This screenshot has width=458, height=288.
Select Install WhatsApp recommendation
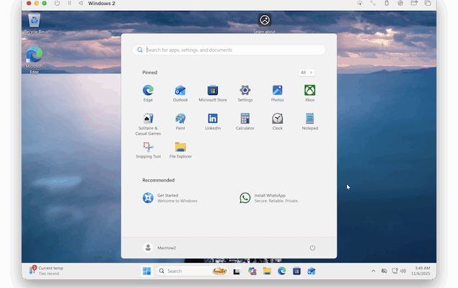click(x=269, y=198)
